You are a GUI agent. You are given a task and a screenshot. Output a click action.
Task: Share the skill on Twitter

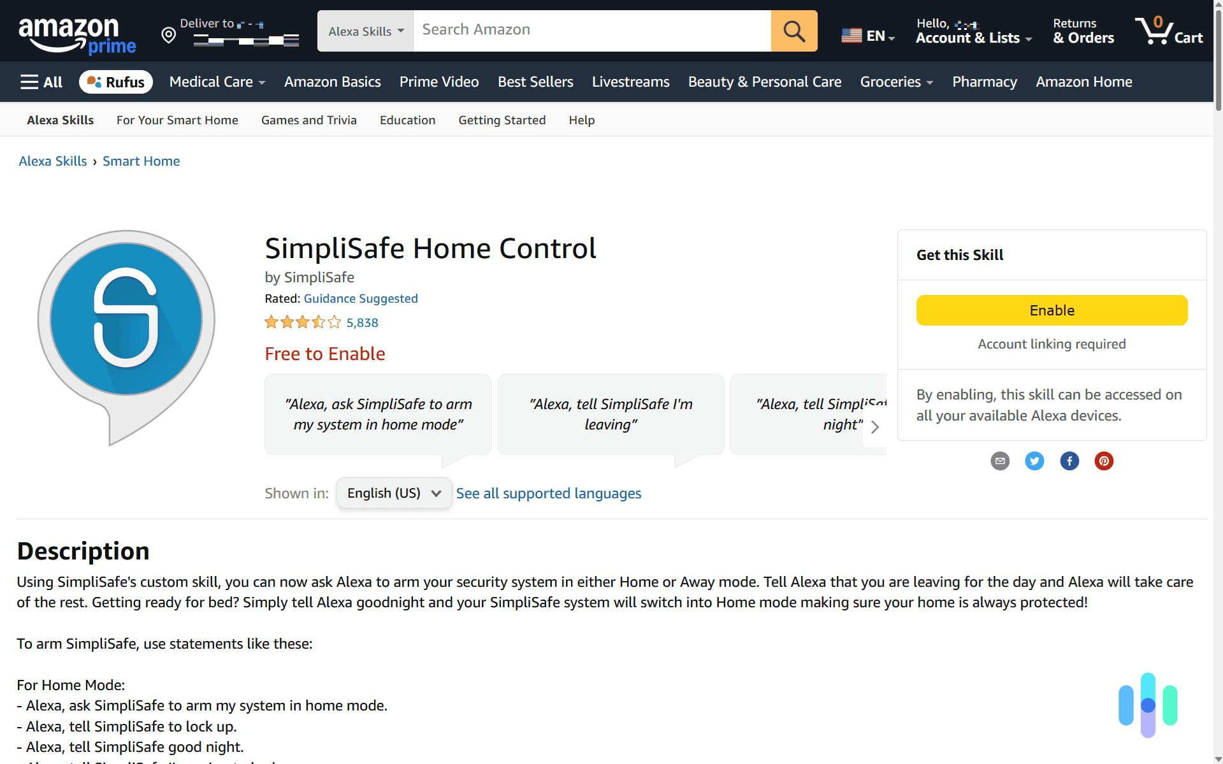pos(1034,461)
